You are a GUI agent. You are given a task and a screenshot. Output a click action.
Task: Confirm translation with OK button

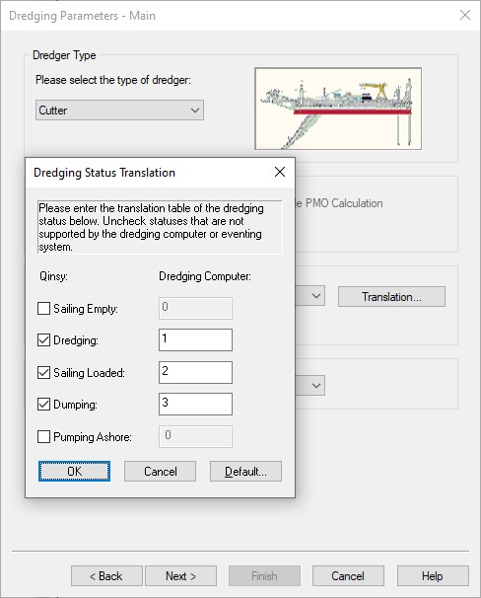coord(74,472)
